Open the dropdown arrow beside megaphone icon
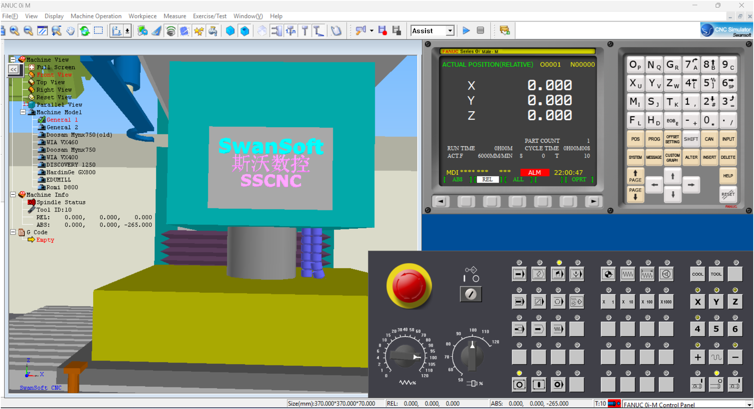754x409 pixels. click(x=372, y=31)
